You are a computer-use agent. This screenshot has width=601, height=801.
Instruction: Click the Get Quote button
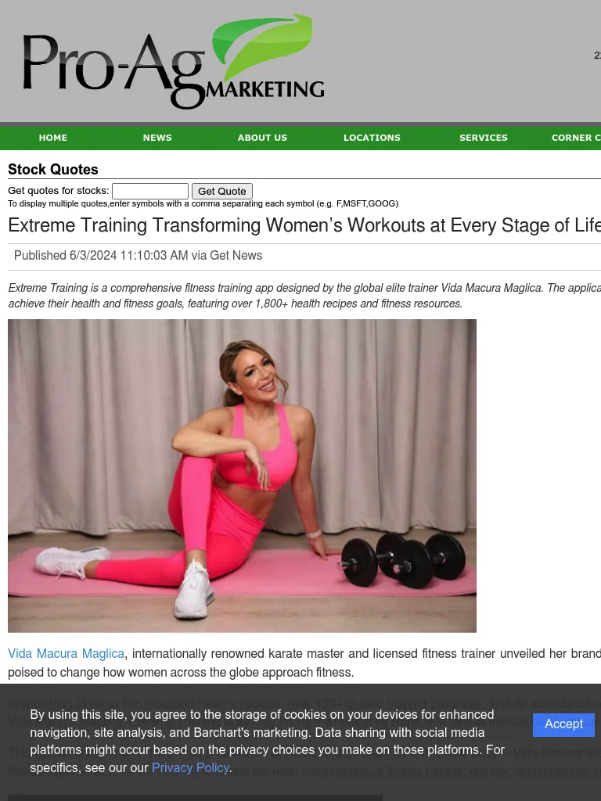(x=221, y=191)
